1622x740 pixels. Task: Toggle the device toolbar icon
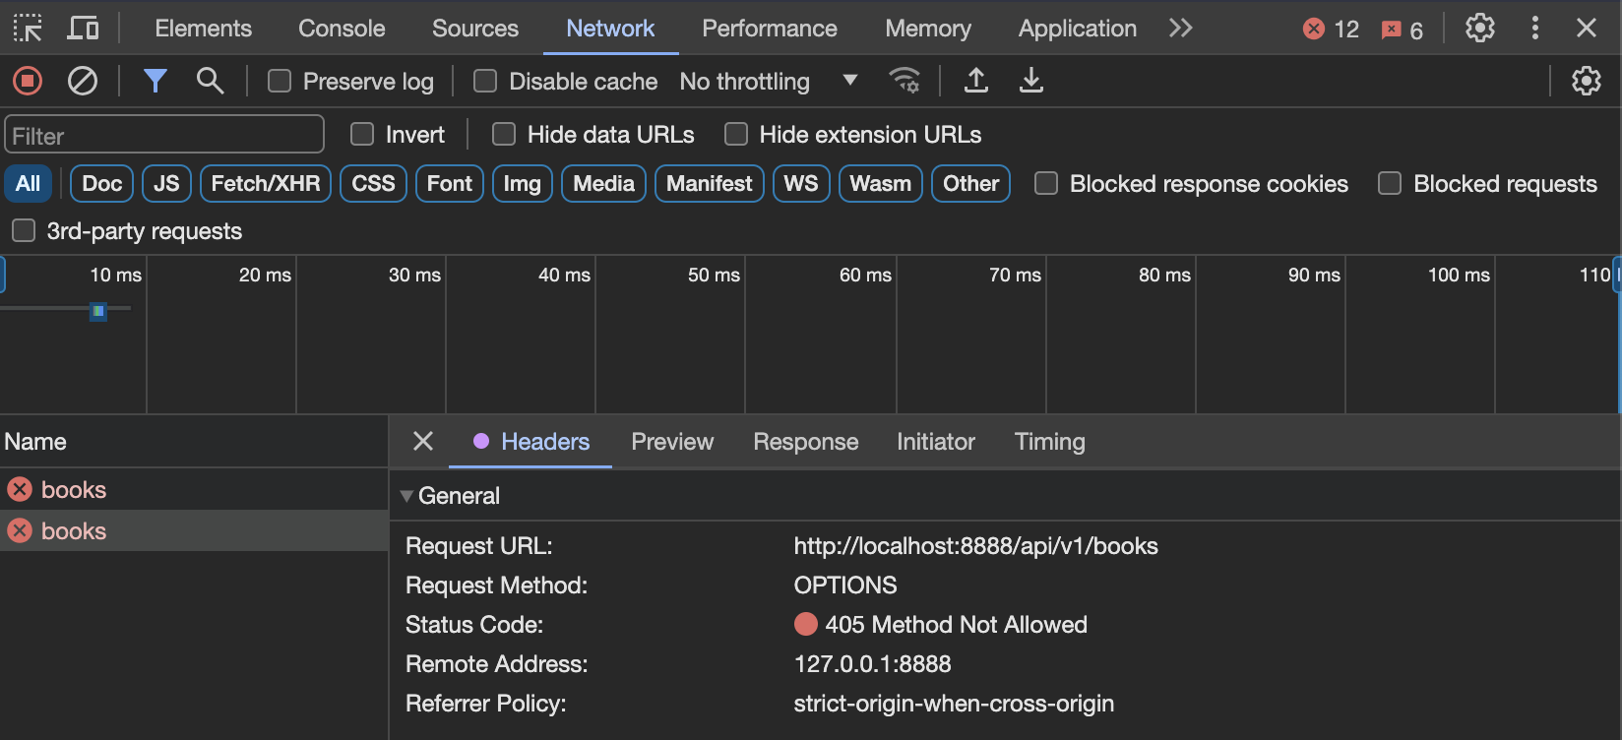click(83, 29)
